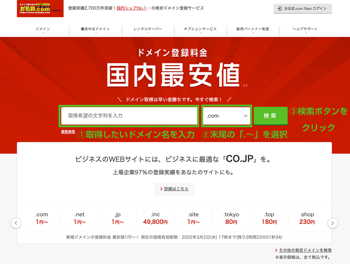Image resolution: width=350 pixels, height=264 pixels.
Task: Expand the .com domain extension dropdown
Action: coord(227,116)
